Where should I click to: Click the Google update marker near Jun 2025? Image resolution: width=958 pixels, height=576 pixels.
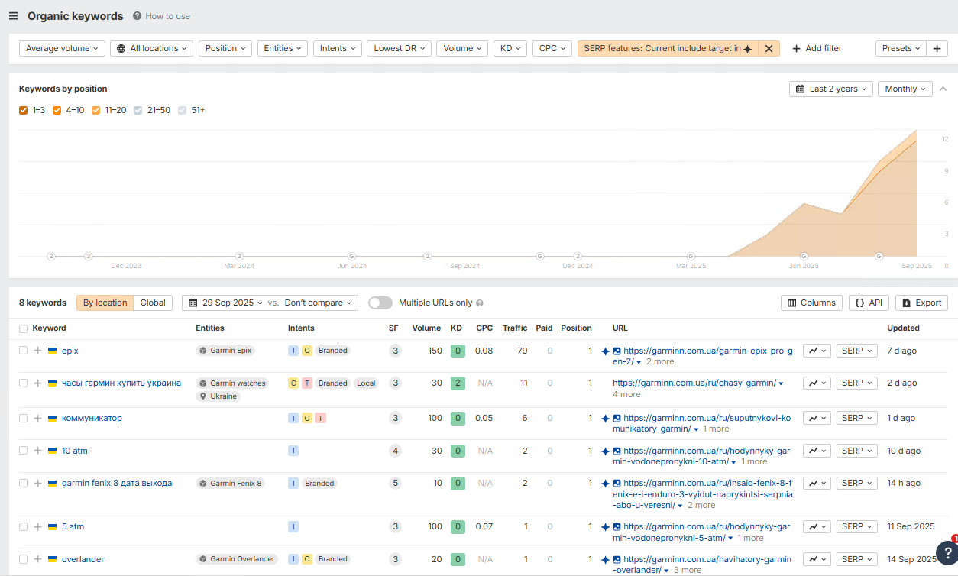coord(804,256)
